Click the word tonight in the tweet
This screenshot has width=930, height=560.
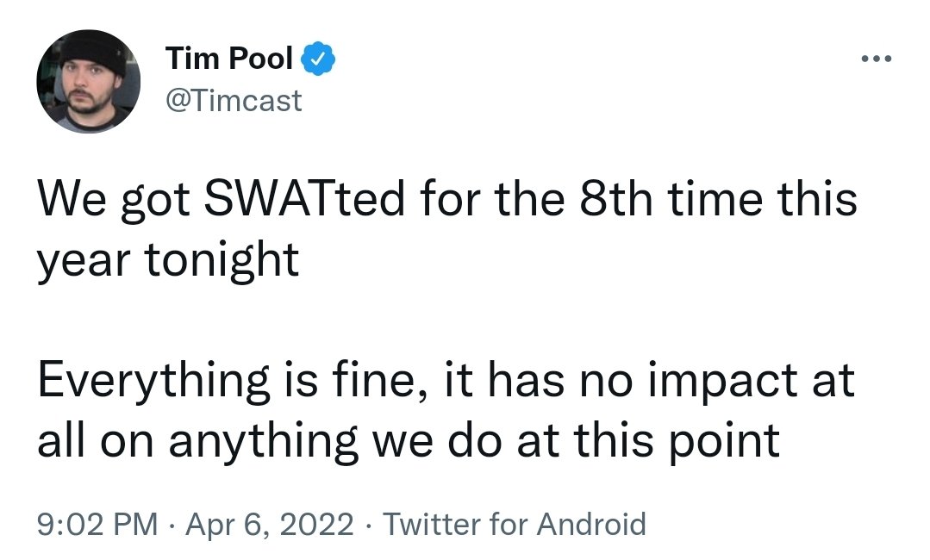(222, 261)
